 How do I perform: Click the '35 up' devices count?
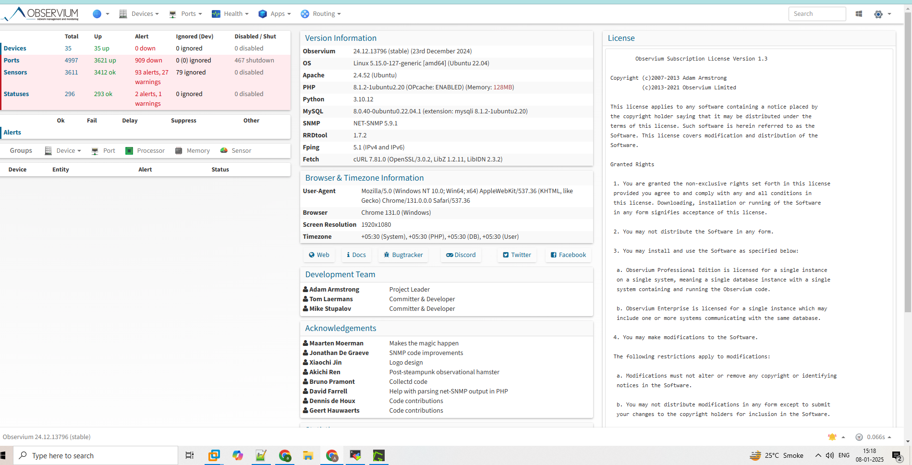(x=101, y=48)
